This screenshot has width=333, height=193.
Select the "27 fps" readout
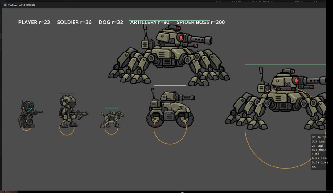[x=317, y=146]
